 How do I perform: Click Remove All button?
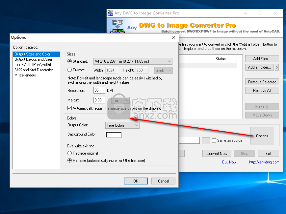262,91
